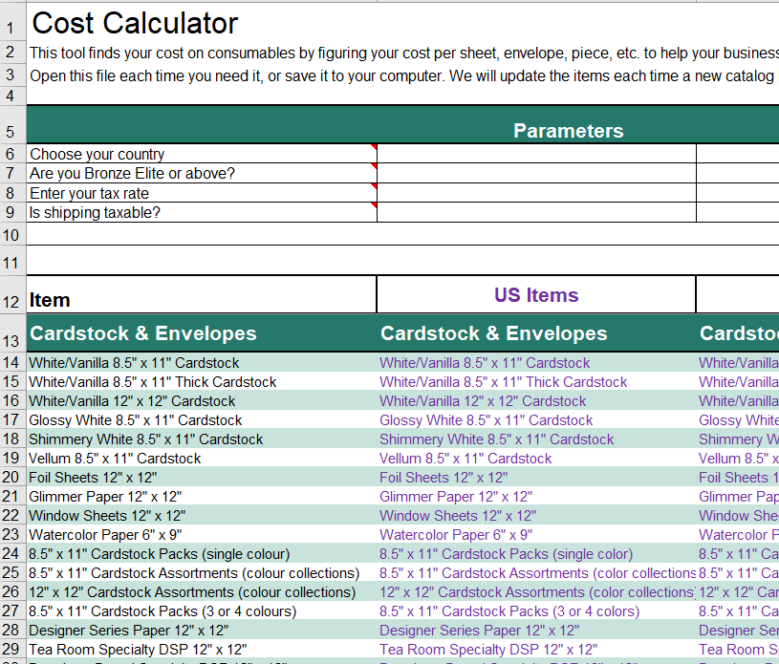The width and height of the screenshot is (779, 664).
Task: Select the row 13 header
Action: (x=11, y=341)
